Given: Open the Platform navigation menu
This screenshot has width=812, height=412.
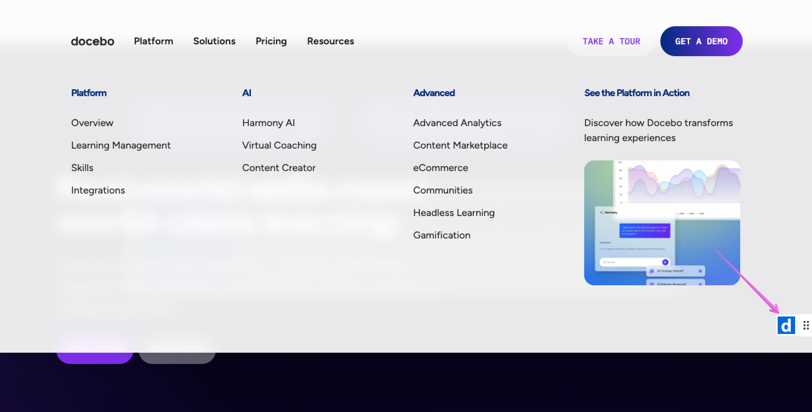Looking at the screenshot, I should coord(154,41).
